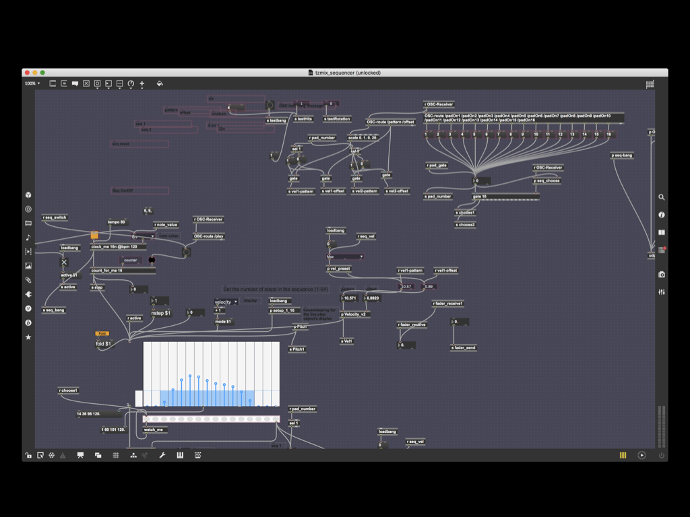Open the Calendar grid icon top-right
Screen dimensions: 690x517
pyautogui.click(x=650, y=84)
